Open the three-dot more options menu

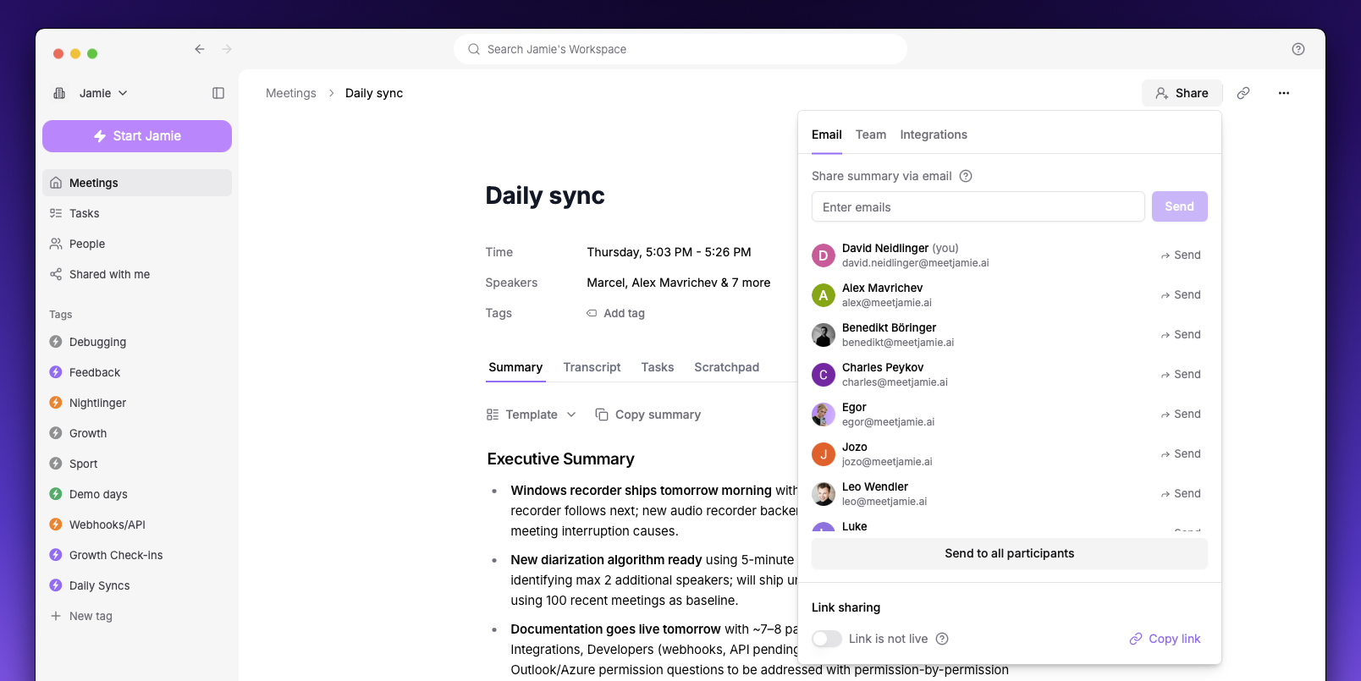pos(1284,93)
